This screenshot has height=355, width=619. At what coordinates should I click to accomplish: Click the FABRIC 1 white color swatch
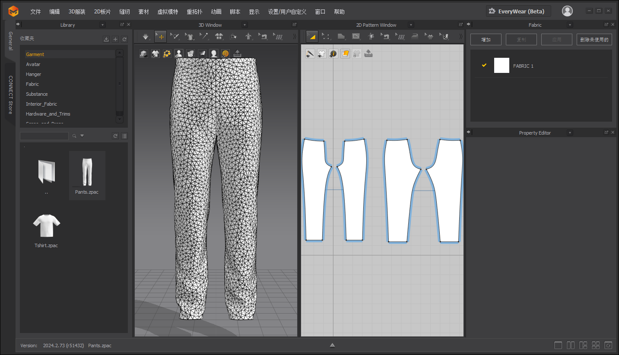[502, 66]
